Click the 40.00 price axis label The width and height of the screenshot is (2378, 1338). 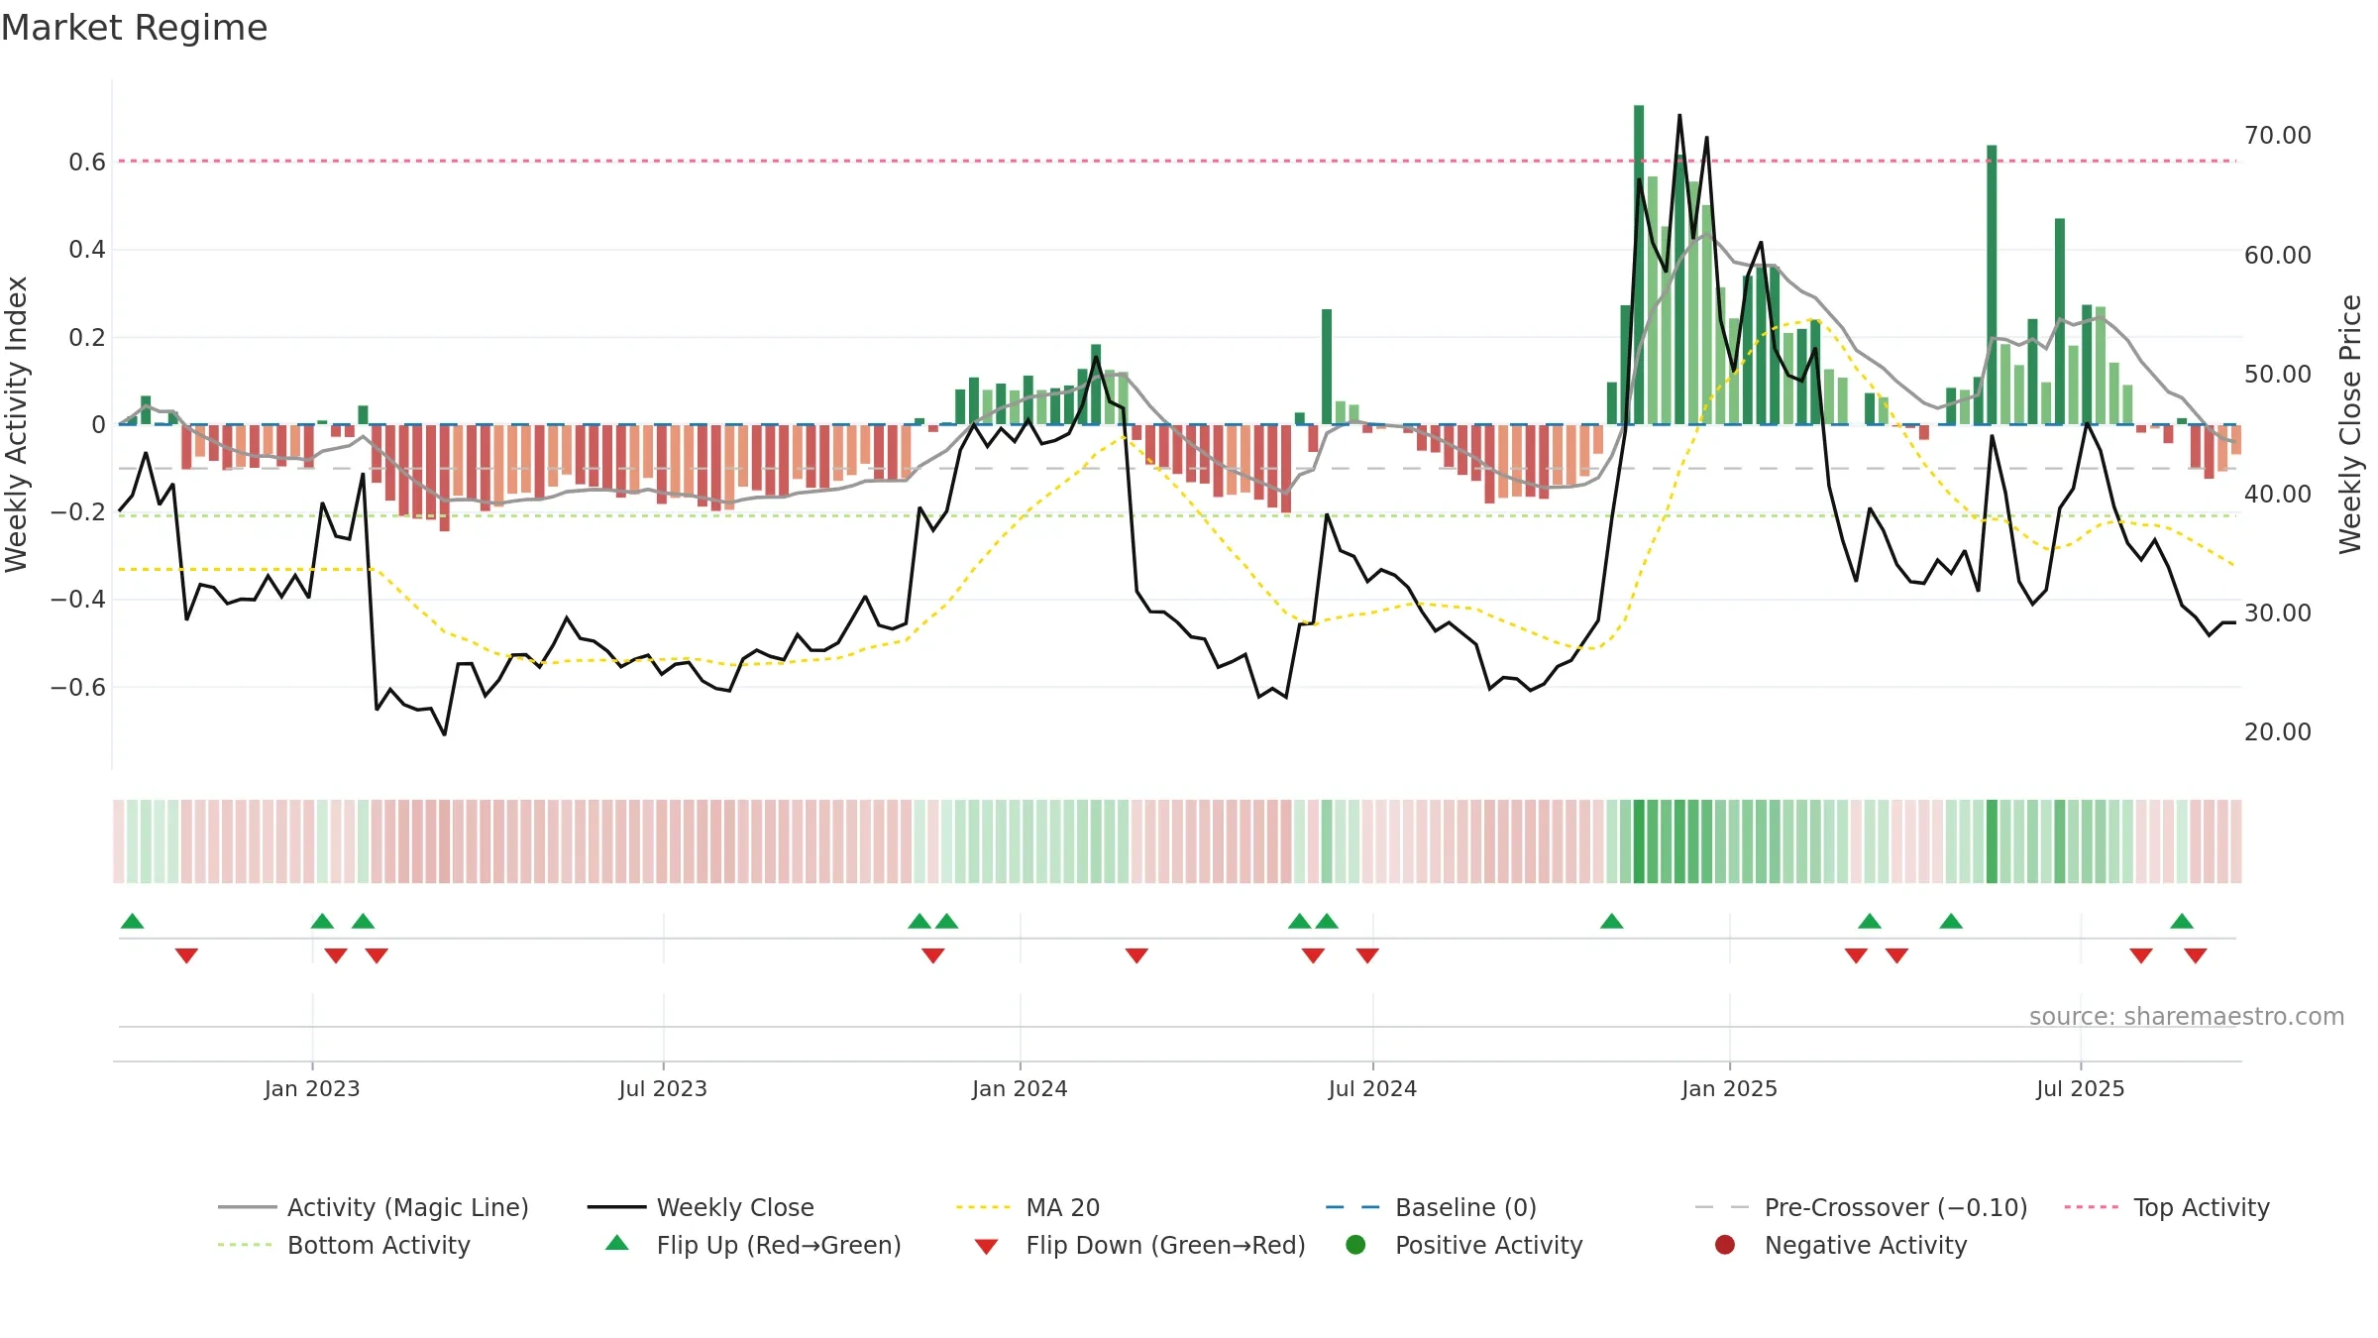click(x=2278, y=494)
